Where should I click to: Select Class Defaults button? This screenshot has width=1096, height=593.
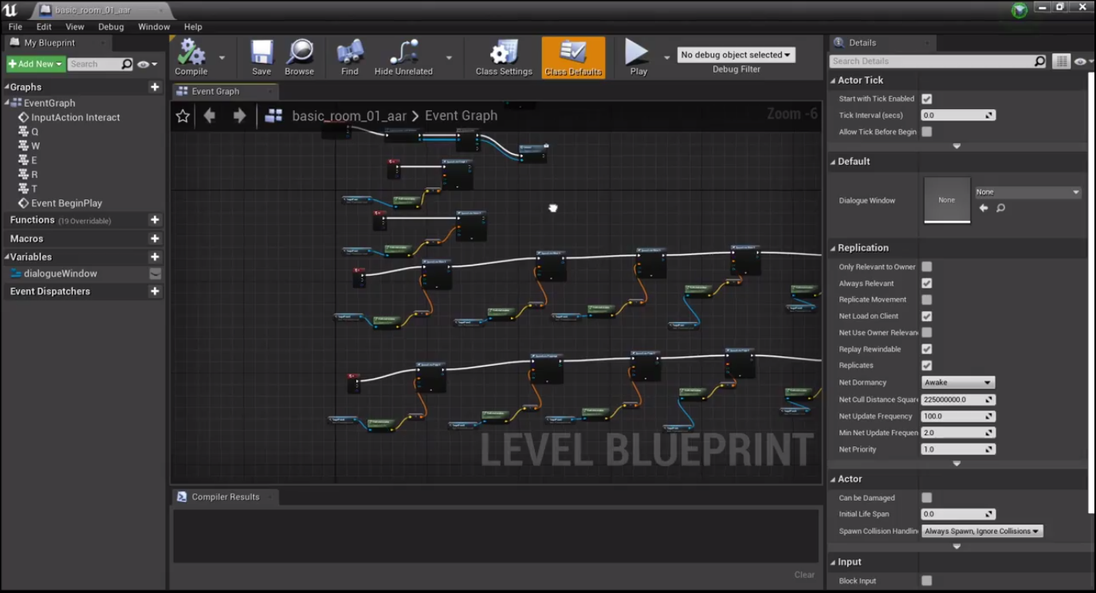[x=573, y=57]
